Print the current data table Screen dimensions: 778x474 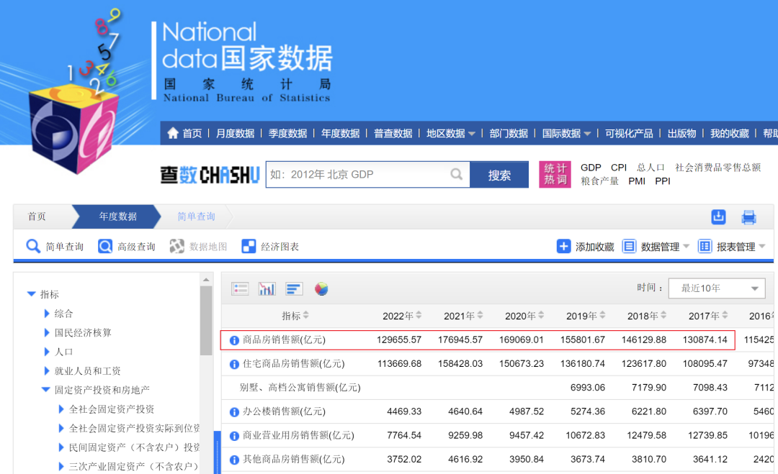tap(748, 216)
